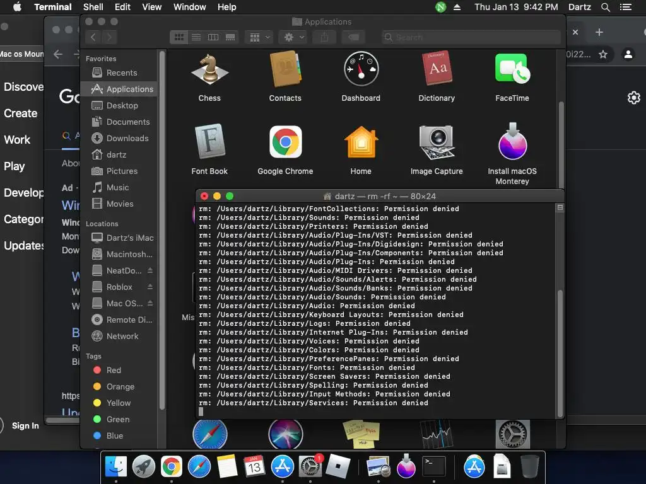Open dartz home folder in sidebar
Viewport: 646px width, 484px height.
point(119,155)
